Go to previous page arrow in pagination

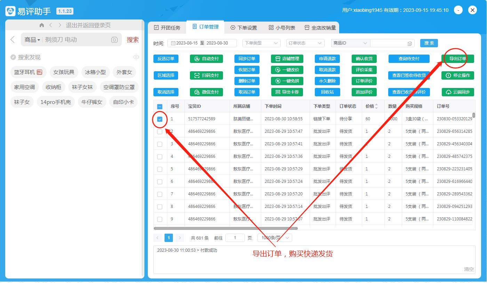tap(158, 238)
